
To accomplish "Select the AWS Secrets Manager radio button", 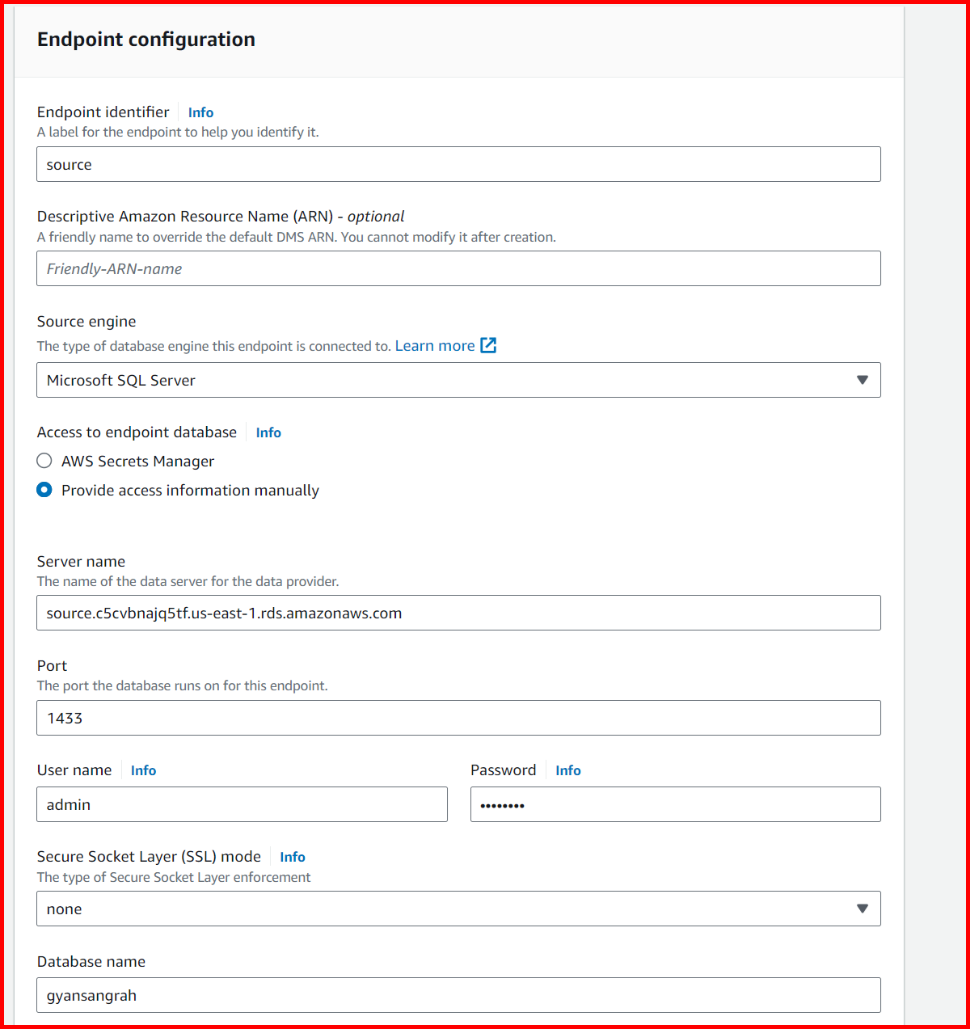I will (44, 460).
